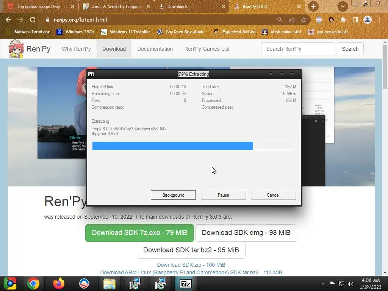Click the page vertical scrollbar thumb
388x291 pixels.
pyautogui.click(x=385, y=66)
